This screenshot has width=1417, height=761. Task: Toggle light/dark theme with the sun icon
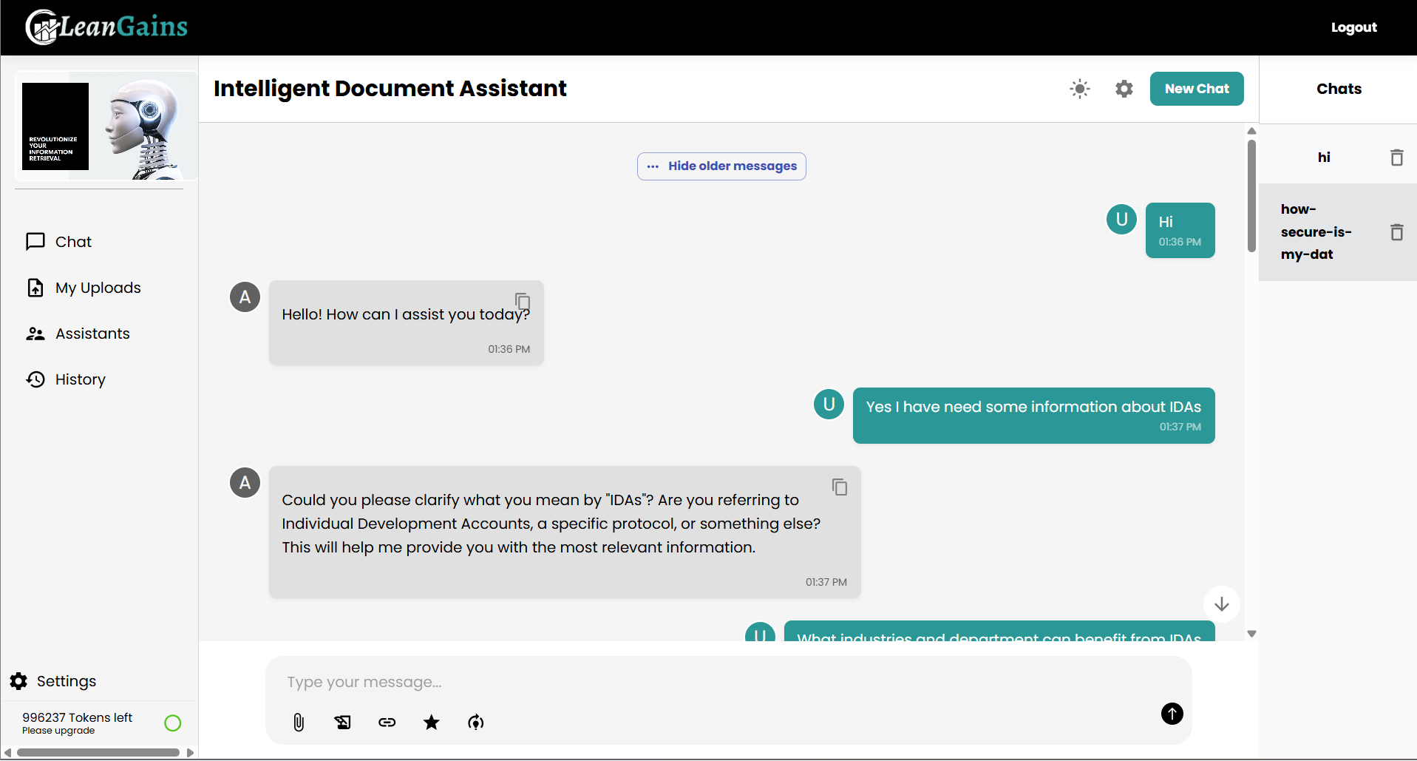click(x=1079, y=89)
